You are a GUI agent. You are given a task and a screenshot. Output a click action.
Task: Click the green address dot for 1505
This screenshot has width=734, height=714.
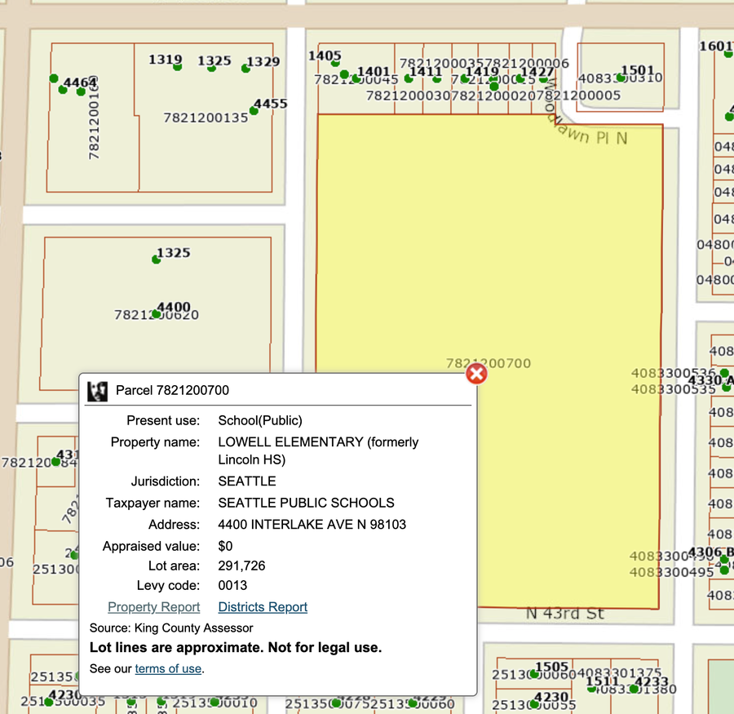533,674
